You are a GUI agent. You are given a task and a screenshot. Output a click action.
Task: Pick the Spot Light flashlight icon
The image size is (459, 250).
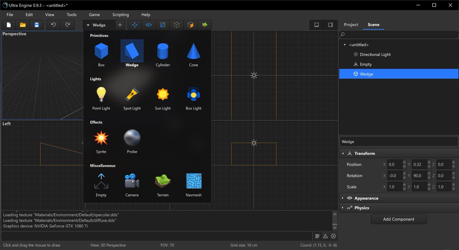point(132,94)
